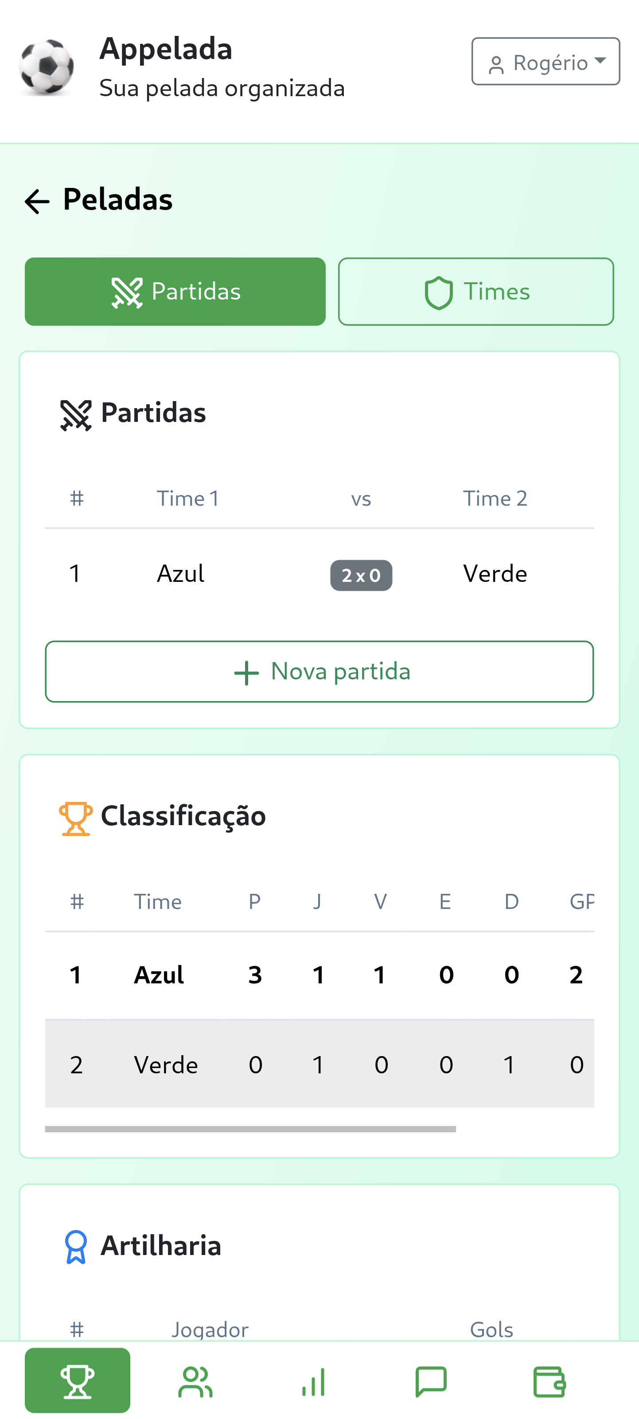Click the soccer ball app logo

tap(46, 66)
